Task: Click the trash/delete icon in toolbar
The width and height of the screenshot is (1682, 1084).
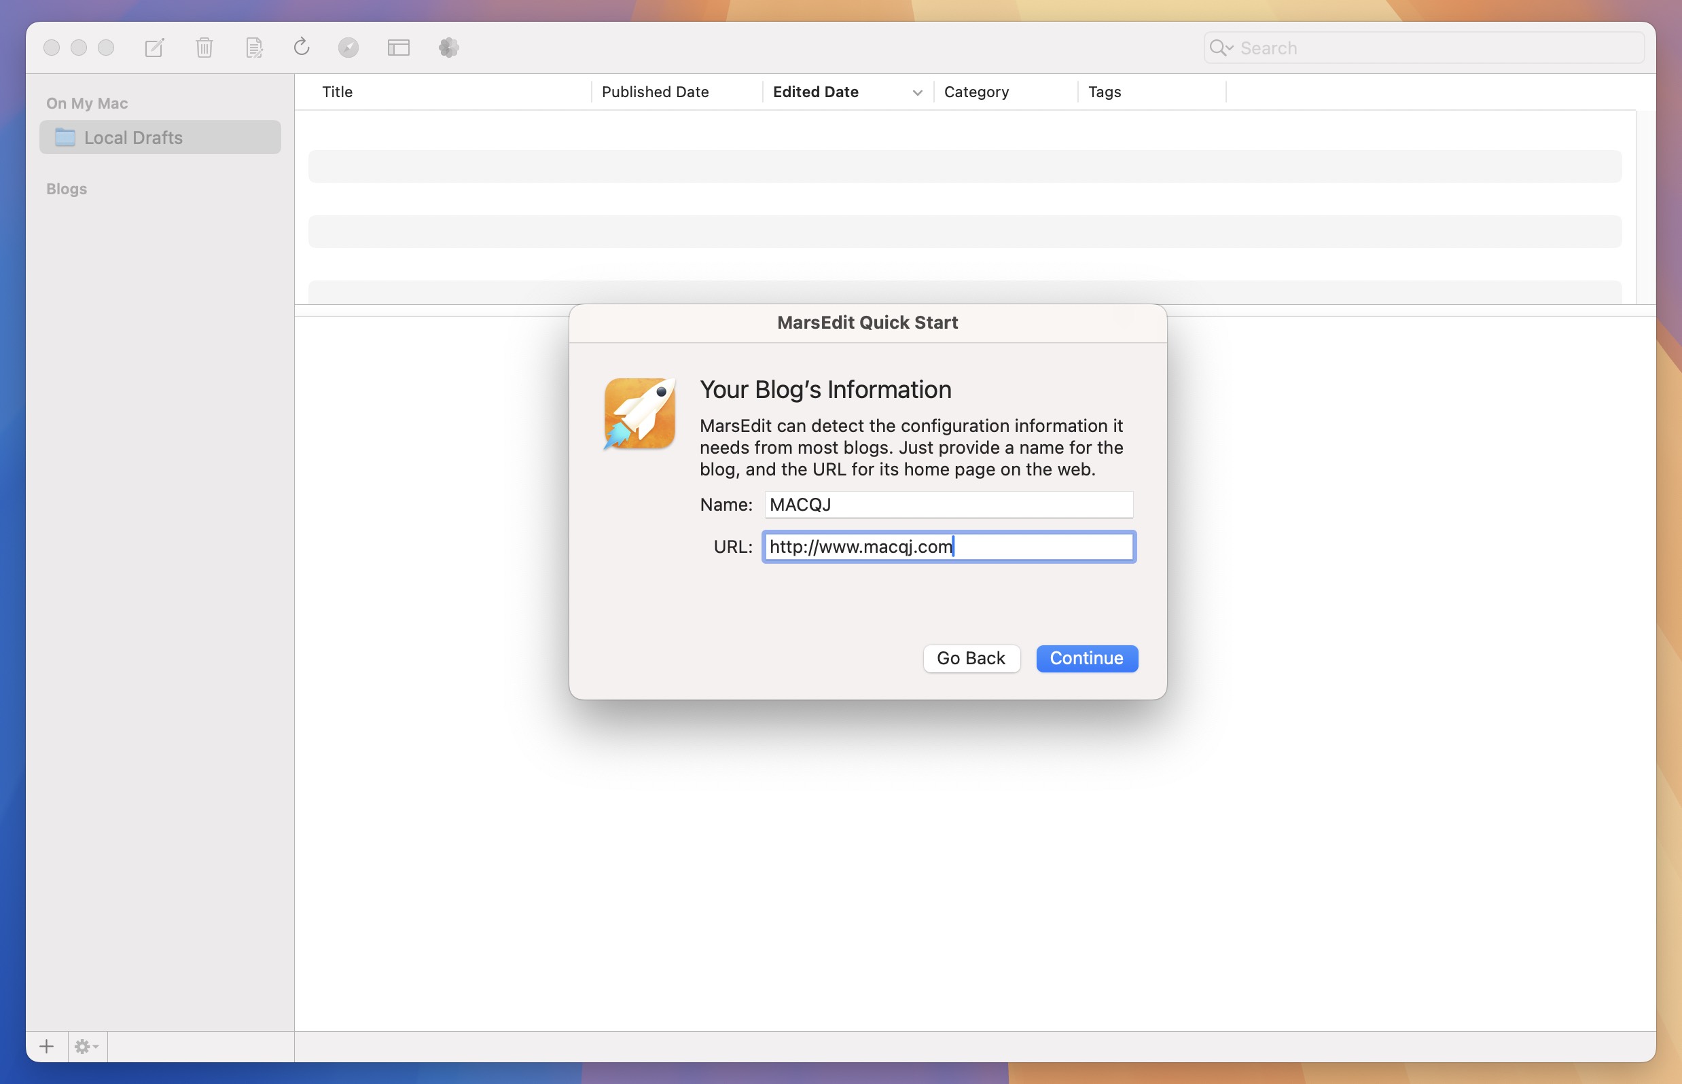Action: pos(202,47)
